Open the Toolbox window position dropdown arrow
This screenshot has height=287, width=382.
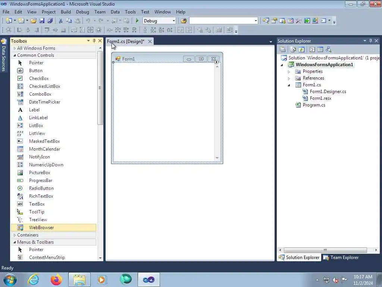(x=88, y=41)
